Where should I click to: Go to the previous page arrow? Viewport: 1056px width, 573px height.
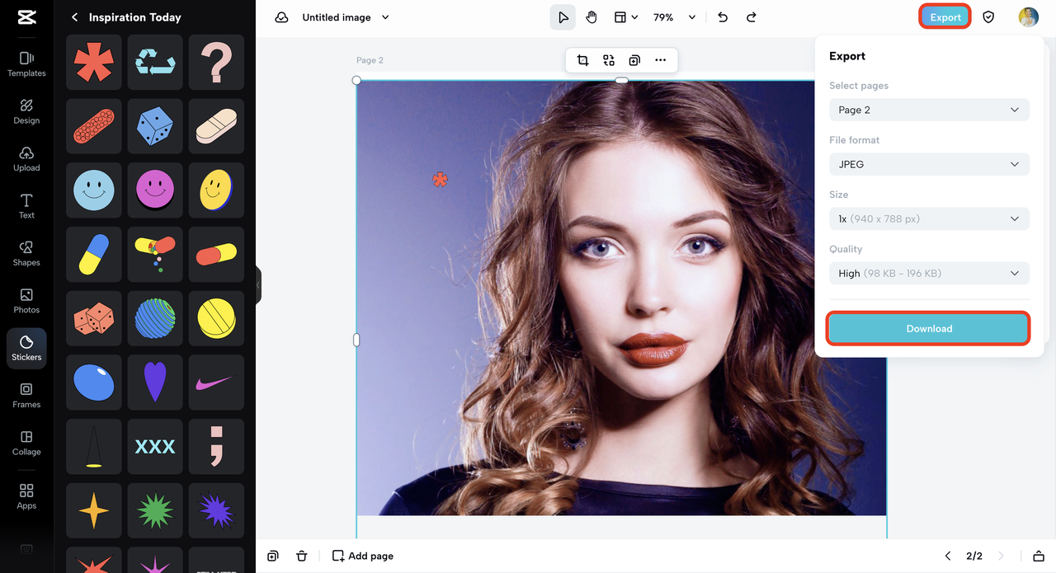948,556
